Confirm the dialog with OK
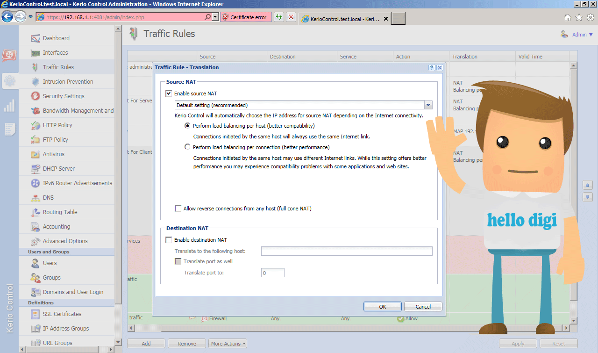 [383, 307]
